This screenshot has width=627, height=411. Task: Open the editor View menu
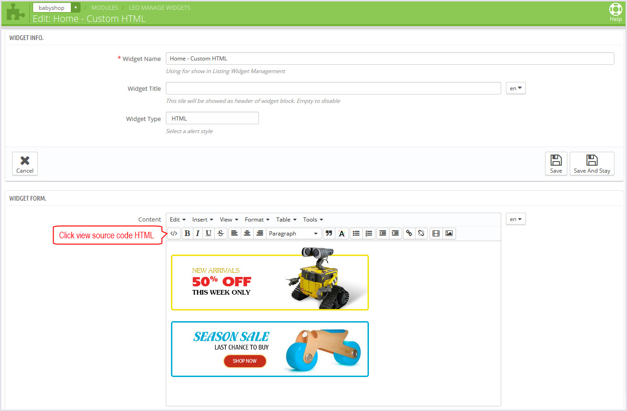pos(229,219)
